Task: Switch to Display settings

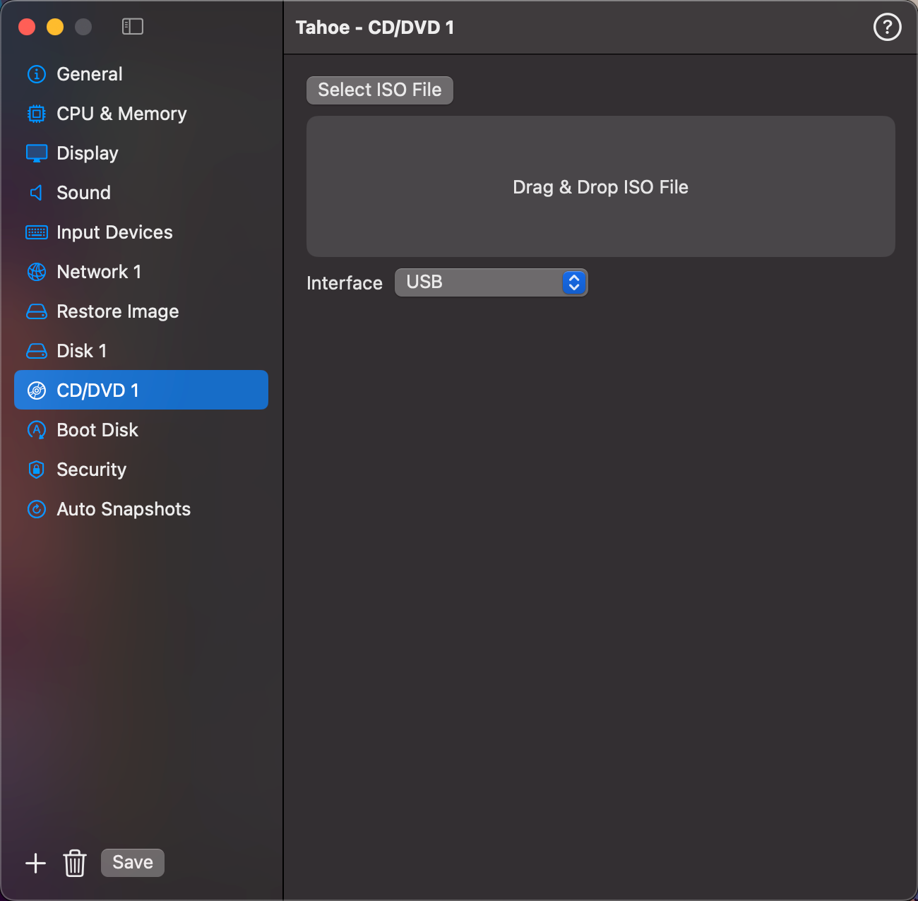Action: pyautogui.click(x=88, y=153)
